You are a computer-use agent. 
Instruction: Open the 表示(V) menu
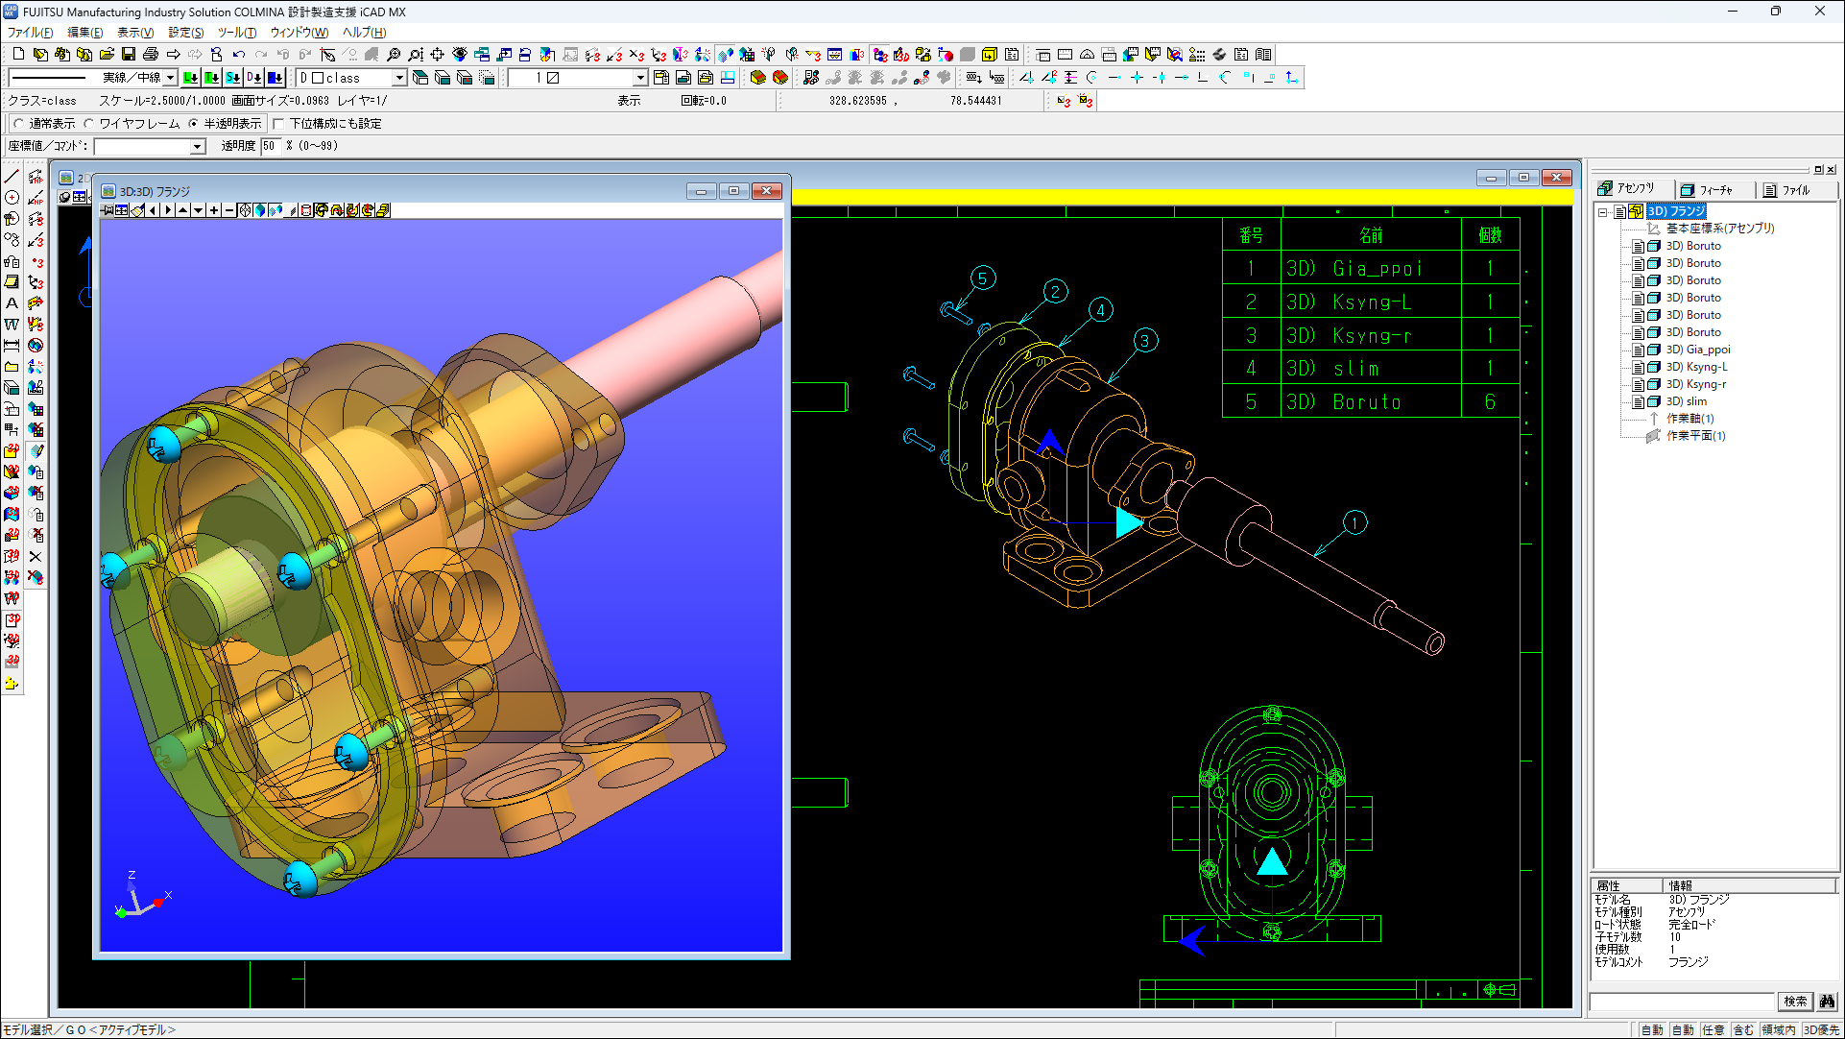pyautogui.click(x=135, y=32)
